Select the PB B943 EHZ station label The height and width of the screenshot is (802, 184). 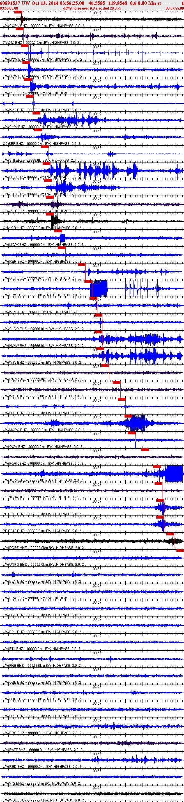[42, 531]
